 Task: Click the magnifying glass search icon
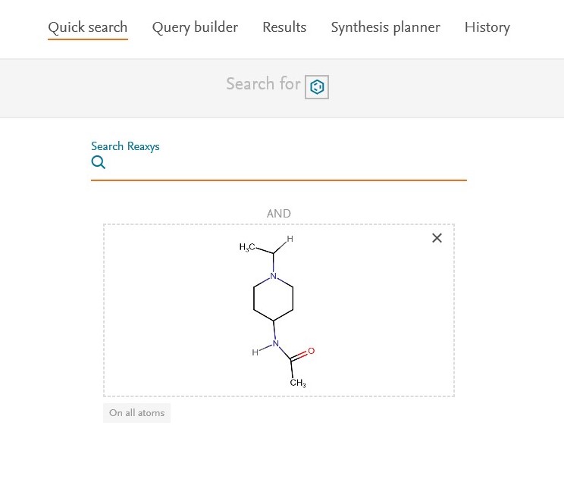98,163
